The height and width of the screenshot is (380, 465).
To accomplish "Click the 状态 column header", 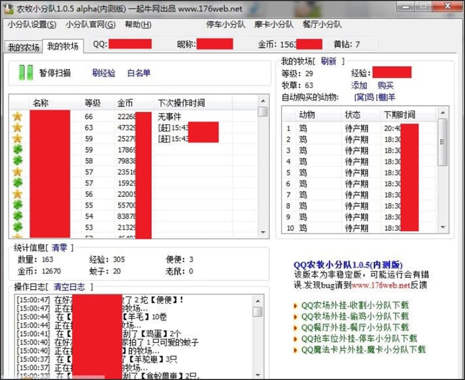I will (360, 115).
